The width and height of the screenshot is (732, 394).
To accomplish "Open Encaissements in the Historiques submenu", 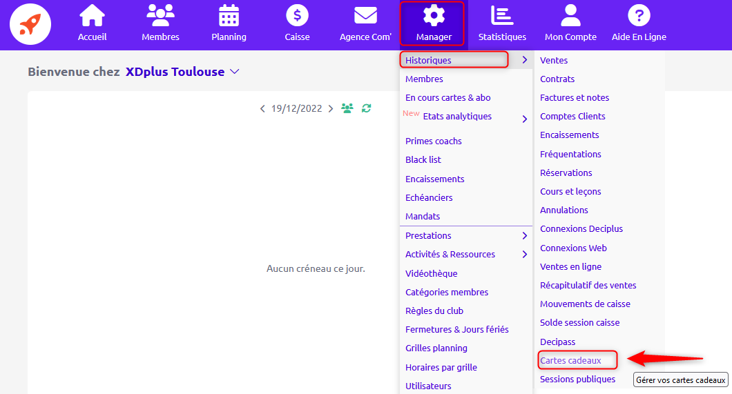I will point(569,135).
